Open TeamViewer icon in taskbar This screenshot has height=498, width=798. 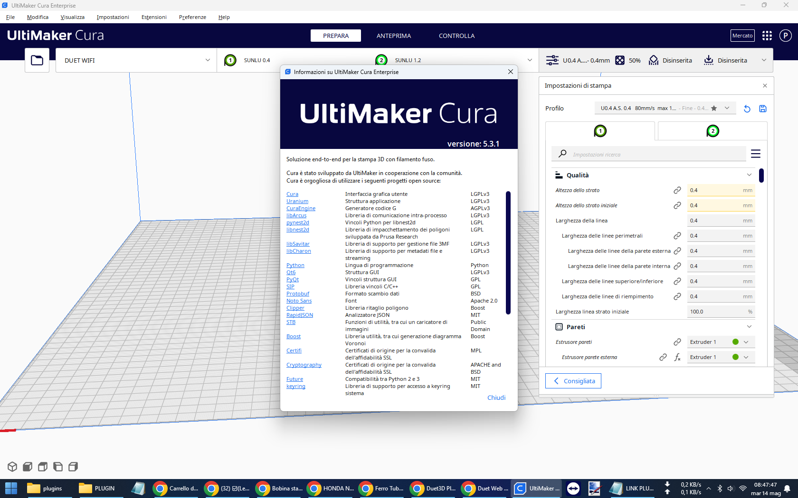(x=573, y=489)
